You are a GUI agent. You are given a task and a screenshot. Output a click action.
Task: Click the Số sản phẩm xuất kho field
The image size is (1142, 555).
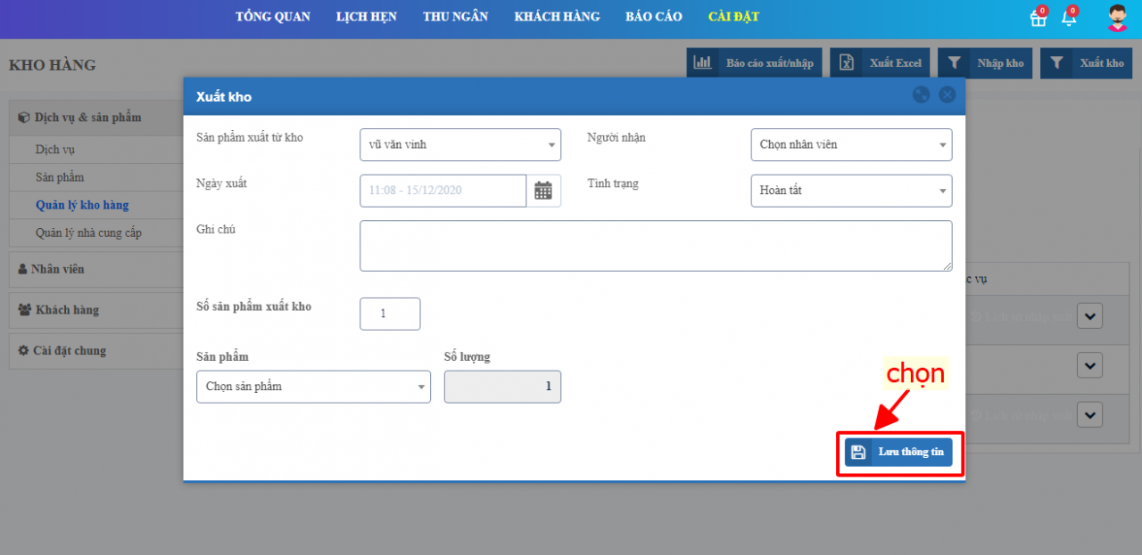[390, 314]
